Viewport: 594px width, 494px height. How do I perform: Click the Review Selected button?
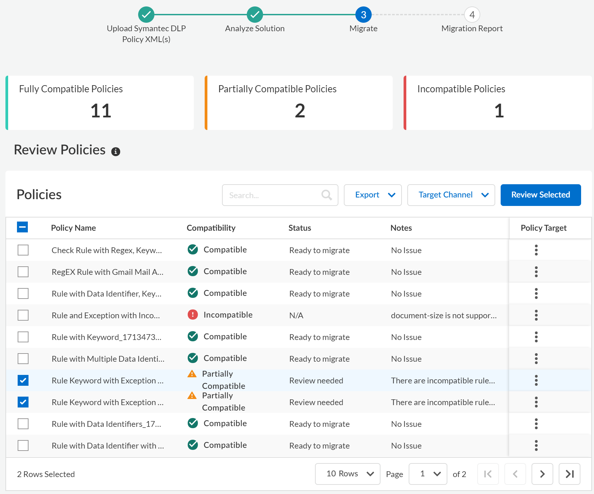pyautogui.click(x=540, y=195)
